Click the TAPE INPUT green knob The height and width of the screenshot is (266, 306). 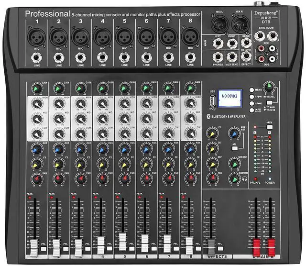pos(234,163)
